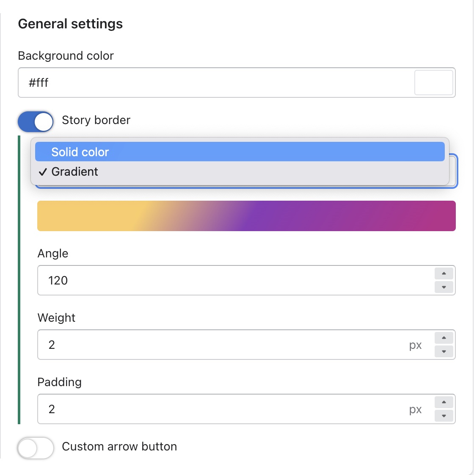Click the Weight value input field
This screenshot has width=474, height=475.
pyautogui.click(x=220, y=345)
